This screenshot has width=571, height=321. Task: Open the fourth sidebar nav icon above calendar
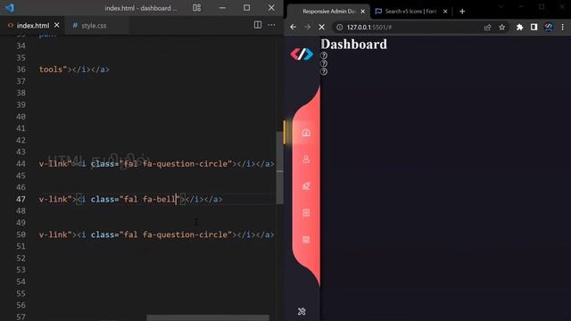pos(306,212)
